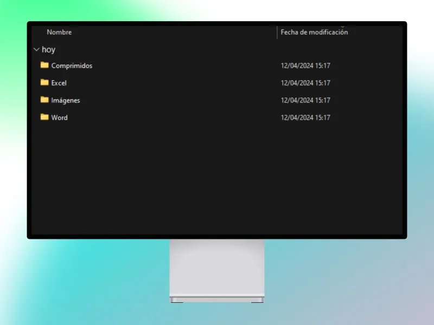Sort by Fecha de modificación header

[314, 32]
